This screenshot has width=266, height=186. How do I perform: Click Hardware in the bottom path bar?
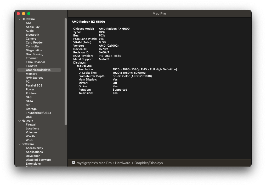[122, 163]
